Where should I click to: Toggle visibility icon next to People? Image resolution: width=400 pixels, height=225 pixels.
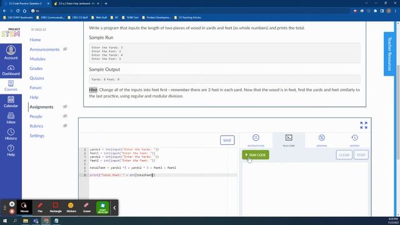point(65,116)
